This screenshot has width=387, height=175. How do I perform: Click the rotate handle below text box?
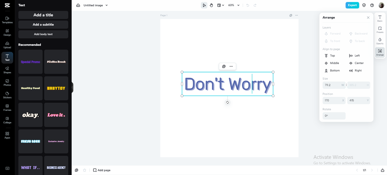point(228,102)
